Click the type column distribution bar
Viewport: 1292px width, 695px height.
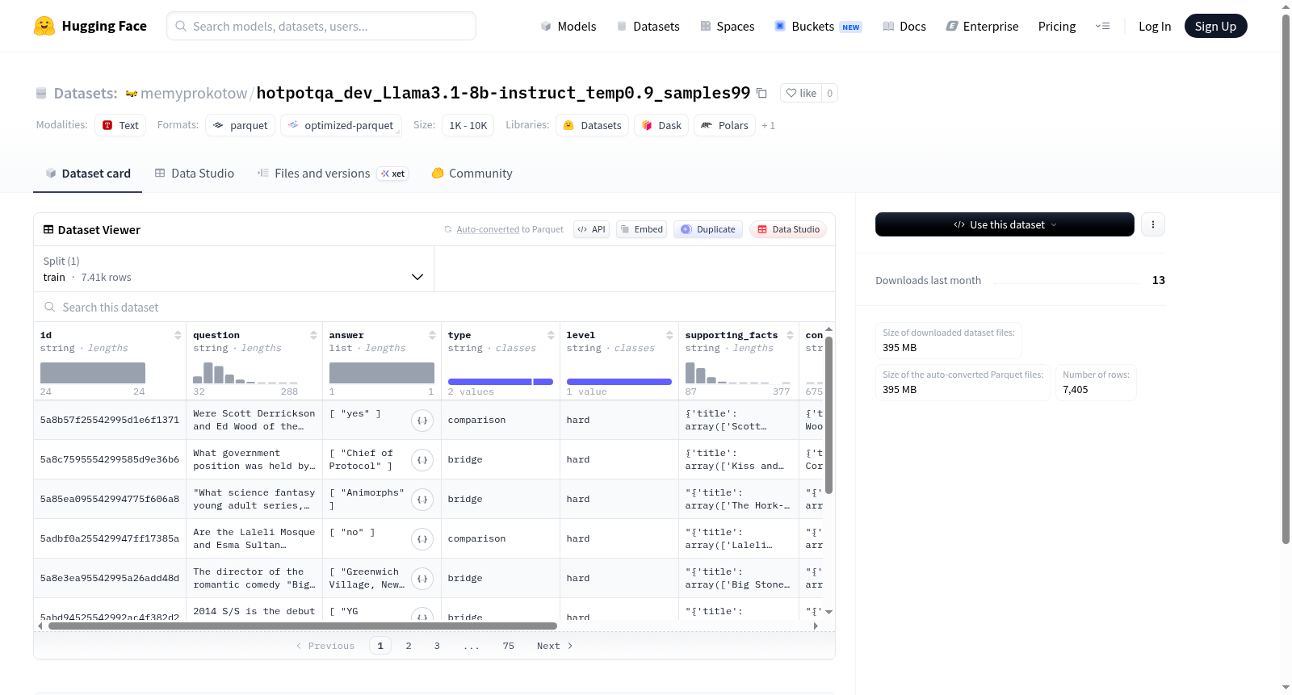point(501,382)
